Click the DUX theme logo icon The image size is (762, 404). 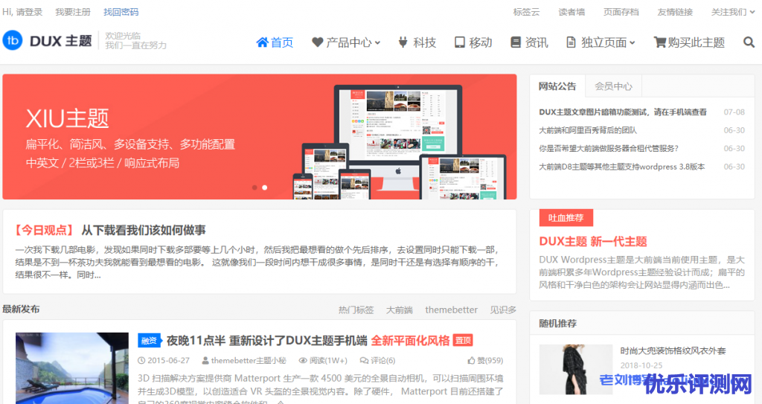point(13,40)
